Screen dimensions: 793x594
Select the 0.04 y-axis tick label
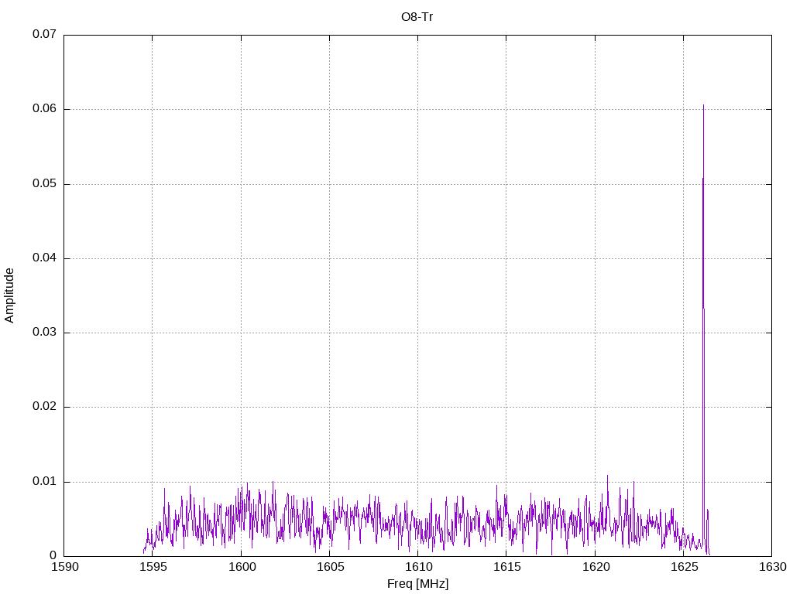point(44,258)
